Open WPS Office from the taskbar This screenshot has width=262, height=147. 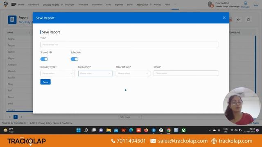click(124, 130)
